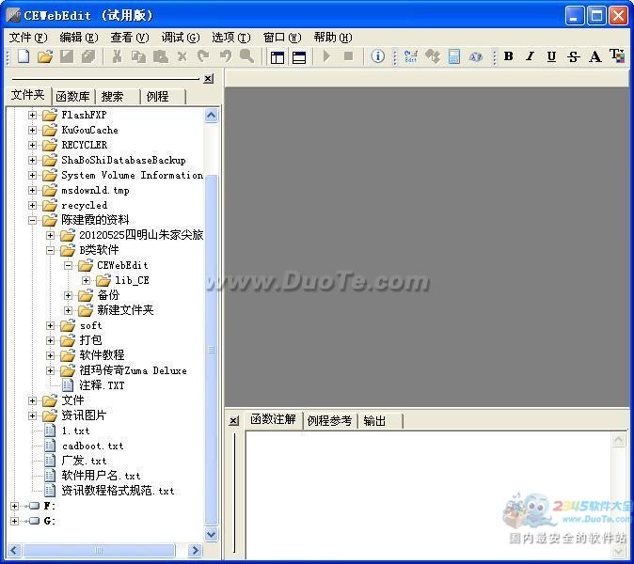
Task: Expand the KuGouCache folder
Action: pos(32,130)
